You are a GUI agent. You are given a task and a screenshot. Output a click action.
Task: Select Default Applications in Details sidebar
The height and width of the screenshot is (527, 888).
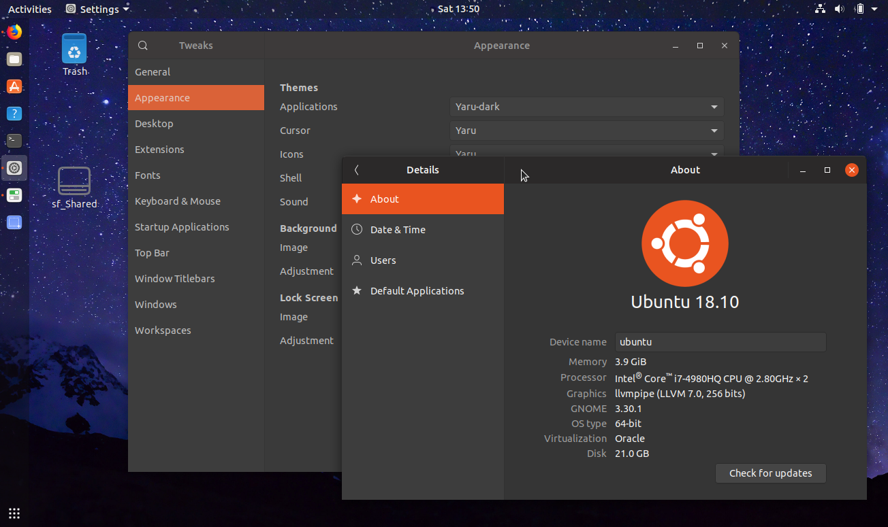click(423, 291)
